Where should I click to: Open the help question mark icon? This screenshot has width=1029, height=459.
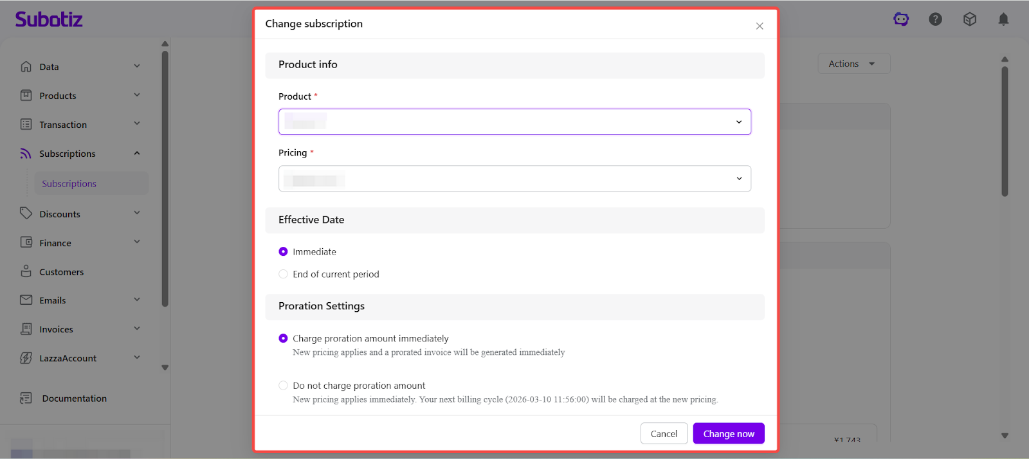click(935, 19)
